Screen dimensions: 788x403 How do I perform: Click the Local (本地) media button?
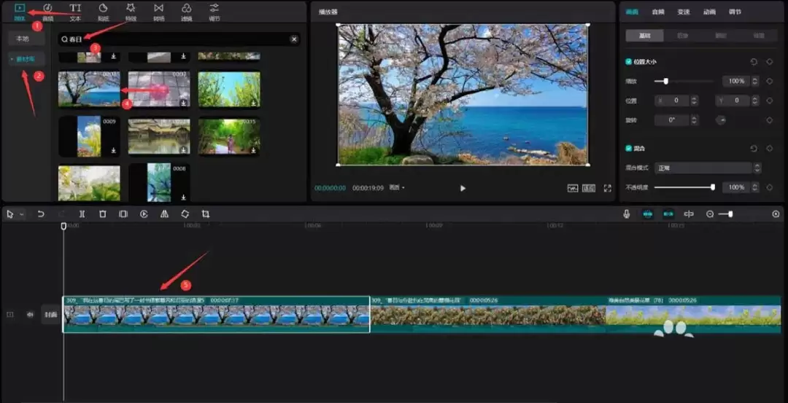23,39
